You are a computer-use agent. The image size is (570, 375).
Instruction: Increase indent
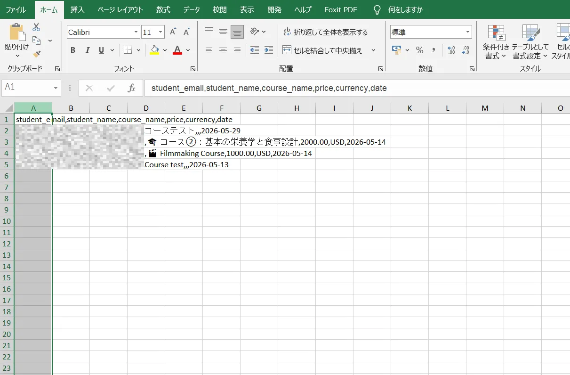click(269, 50)
